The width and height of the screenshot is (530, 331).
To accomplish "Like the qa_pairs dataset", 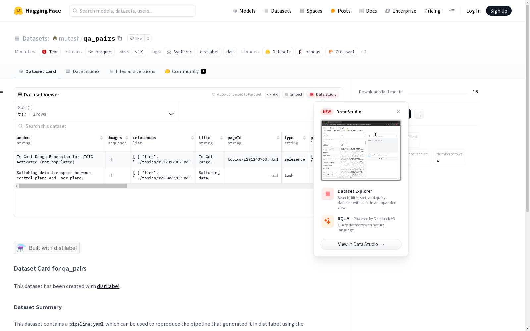I will [136, 38].
